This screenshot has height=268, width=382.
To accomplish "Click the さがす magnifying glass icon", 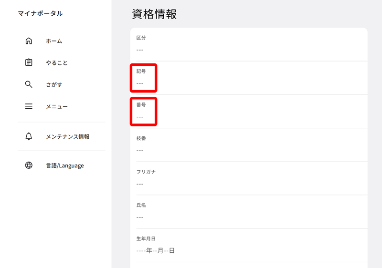I will click(29, 84).
